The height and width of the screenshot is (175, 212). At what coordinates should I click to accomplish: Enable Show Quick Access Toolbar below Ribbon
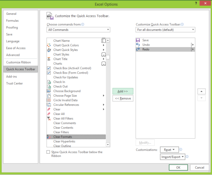pos(48,152)
